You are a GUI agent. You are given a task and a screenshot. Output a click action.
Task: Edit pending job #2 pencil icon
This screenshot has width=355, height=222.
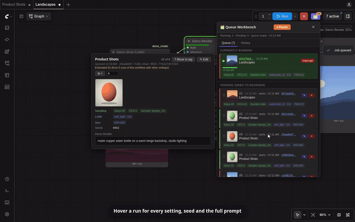pos(304,115)
